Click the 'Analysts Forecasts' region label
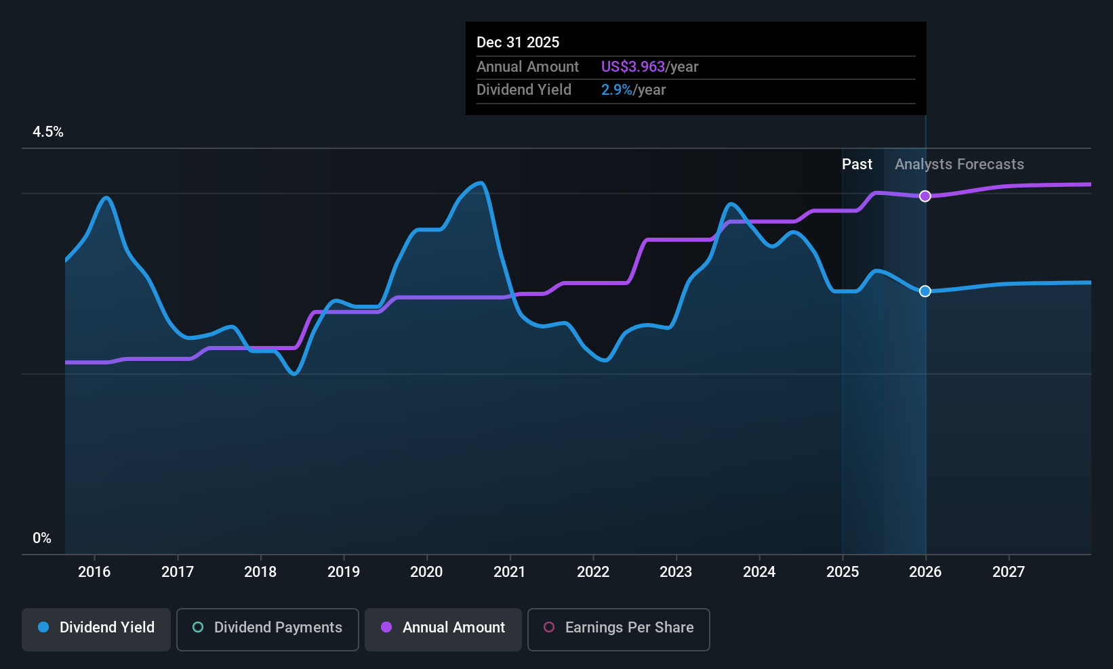This screenshot has width=1113, height=669. (959, 165)
